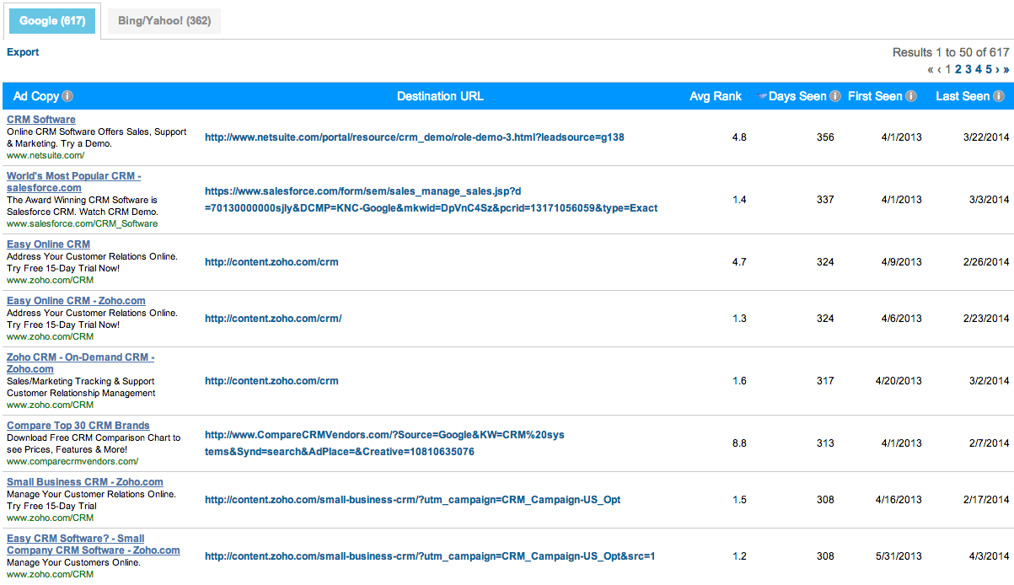Open content.zoho.com/crm URL in the 1.6 rank row

271,381
